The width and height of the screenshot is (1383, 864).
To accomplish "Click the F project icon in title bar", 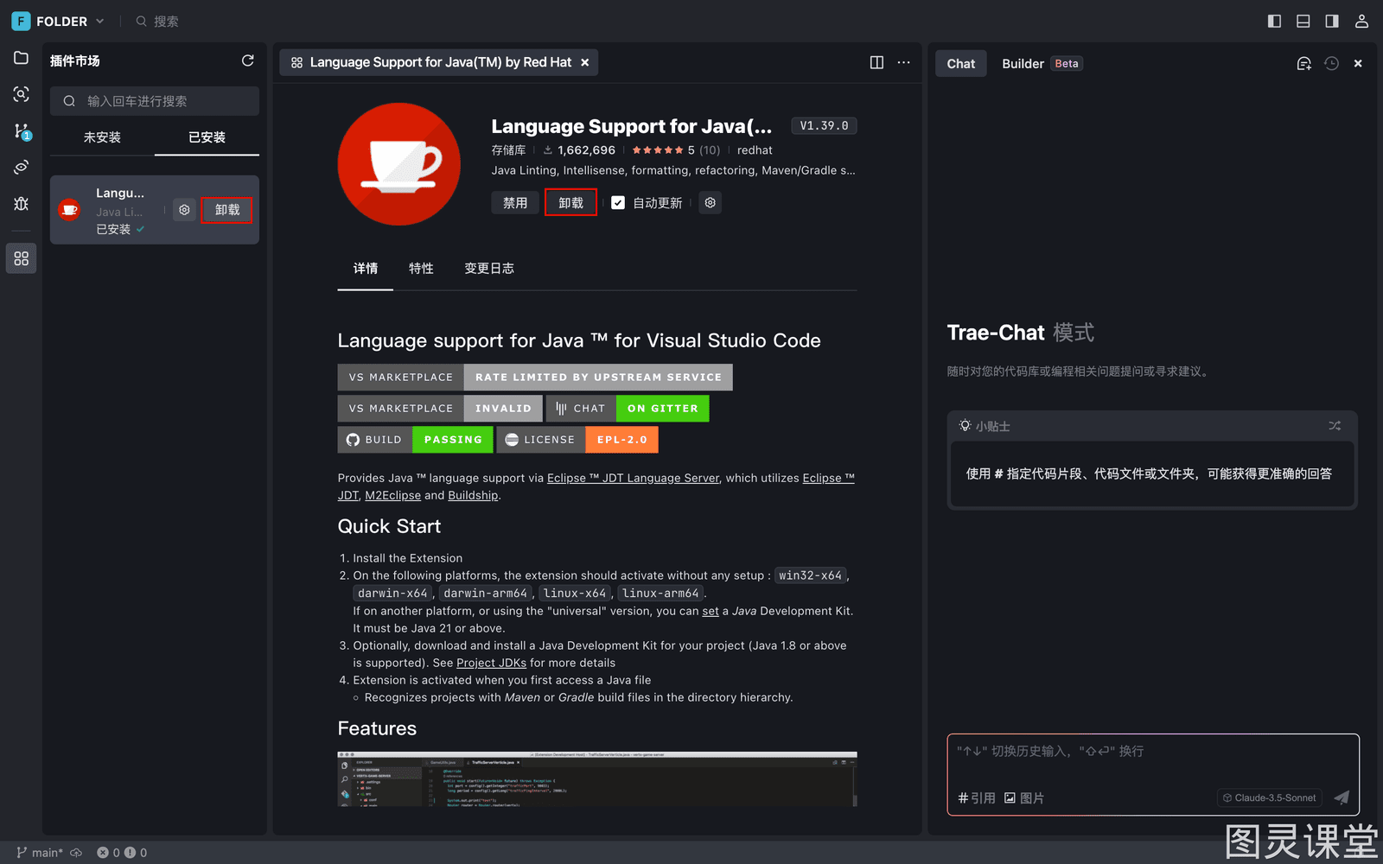I will pos(21,21).
